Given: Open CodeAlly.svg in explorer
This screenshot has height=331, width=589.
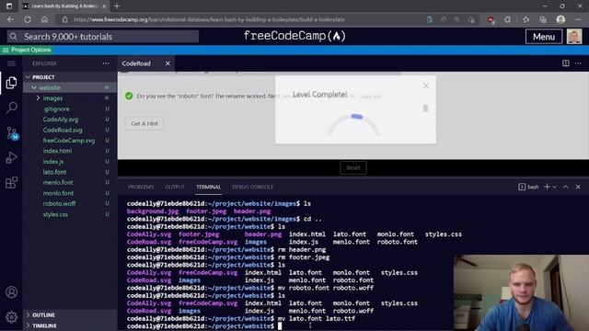Looking at the screenshot, I should pos(61,120).
